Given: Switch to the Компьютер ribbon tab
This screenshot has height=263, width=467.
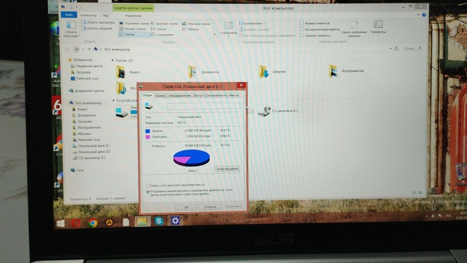Looking at the screenshot, I should (88, 15).
